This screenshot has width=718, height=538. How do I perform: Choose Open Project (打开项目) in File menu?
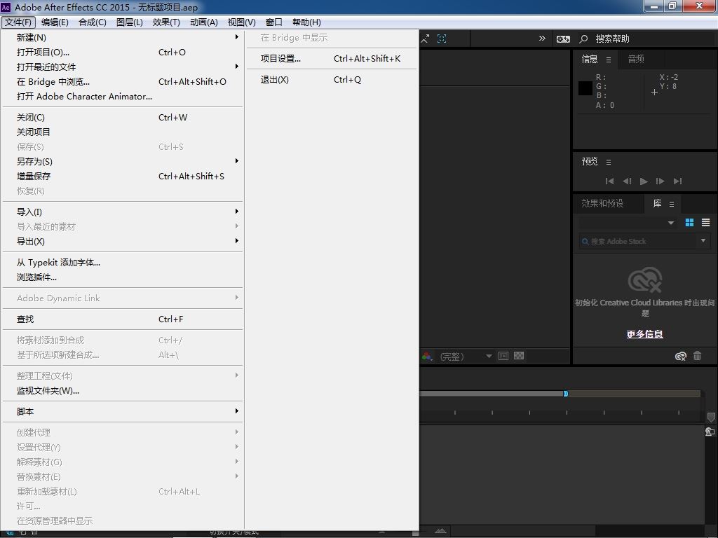[123, 52]
